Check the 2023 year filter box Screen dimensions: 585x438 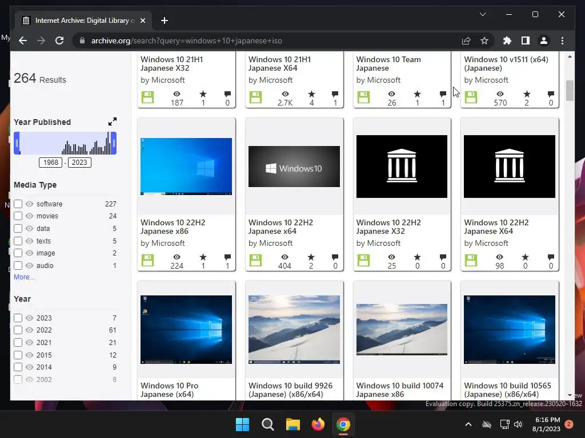click(x=18, y=318)
